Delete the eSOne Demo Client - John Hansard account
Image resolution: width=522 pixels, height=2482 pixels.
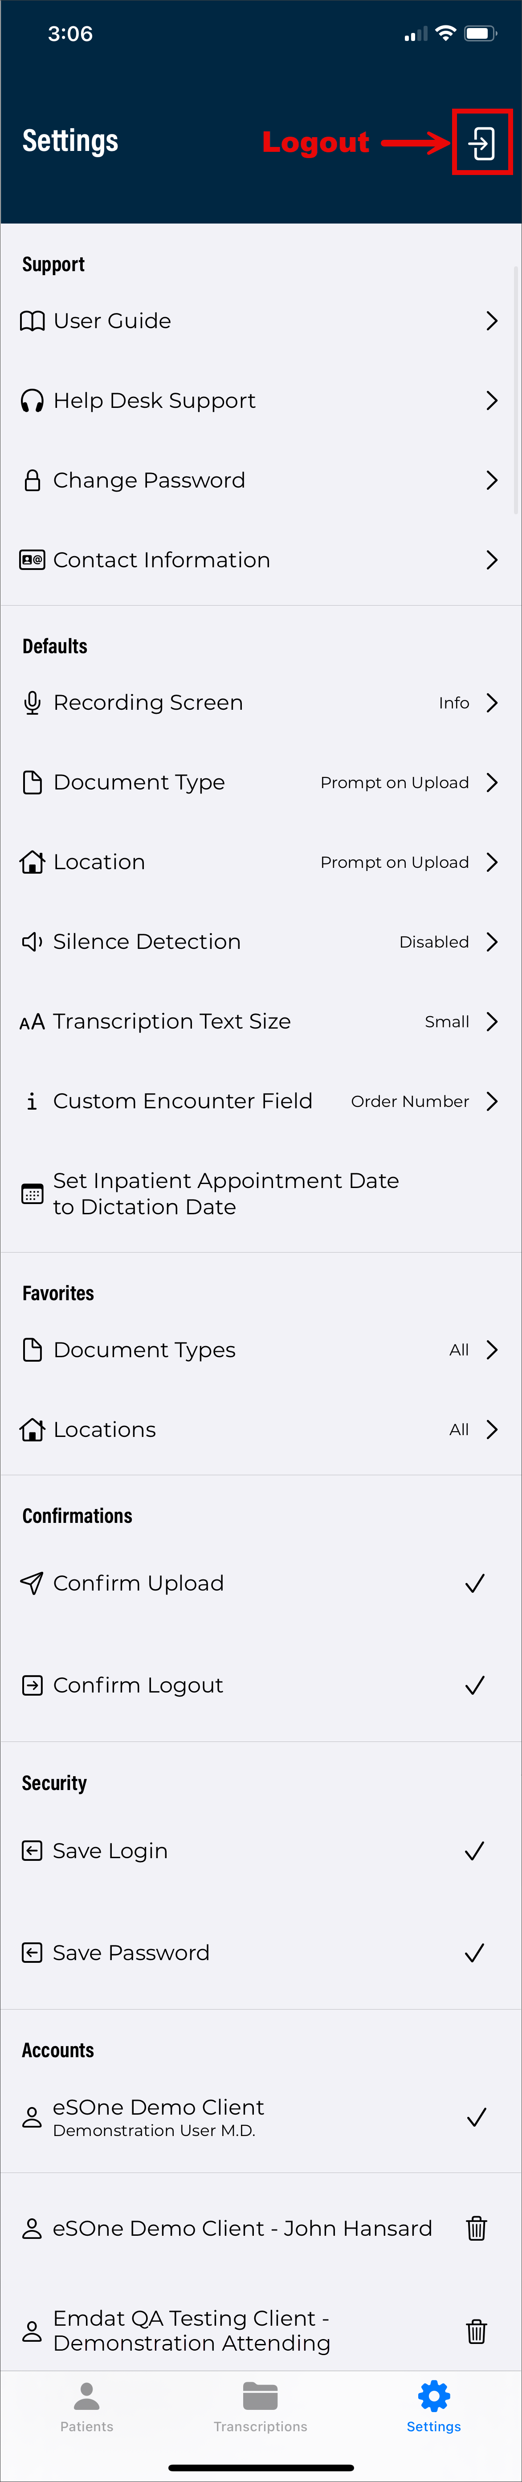[x=476, y=2229]
